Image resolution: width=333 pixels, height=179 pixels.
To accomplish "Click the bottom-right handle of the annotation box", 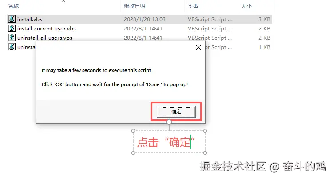I will [205, 153].
